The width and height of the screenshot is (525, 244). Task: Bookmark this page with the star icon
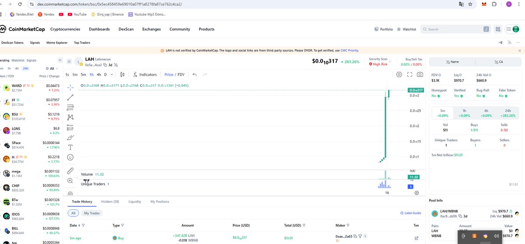470,4
